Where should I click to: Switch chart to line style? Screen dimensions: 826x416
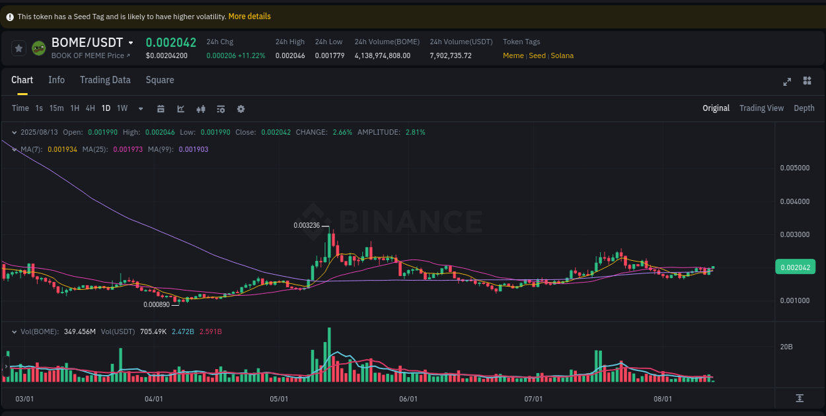(x=180, y=108)
